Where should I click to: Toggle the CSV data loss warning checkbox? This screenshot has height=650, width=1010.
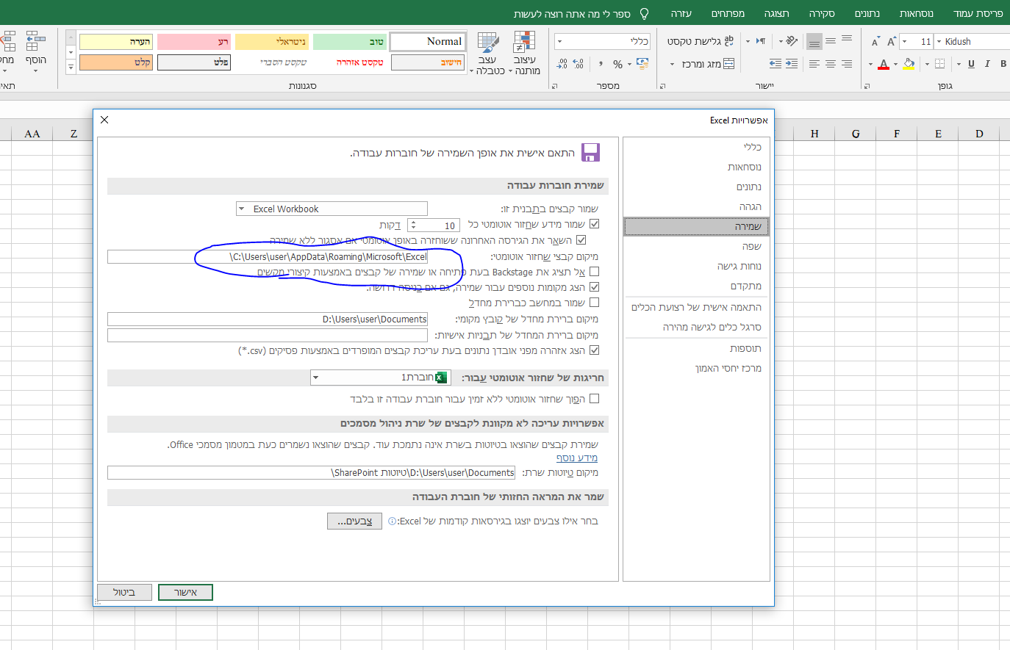pos(595,350)
